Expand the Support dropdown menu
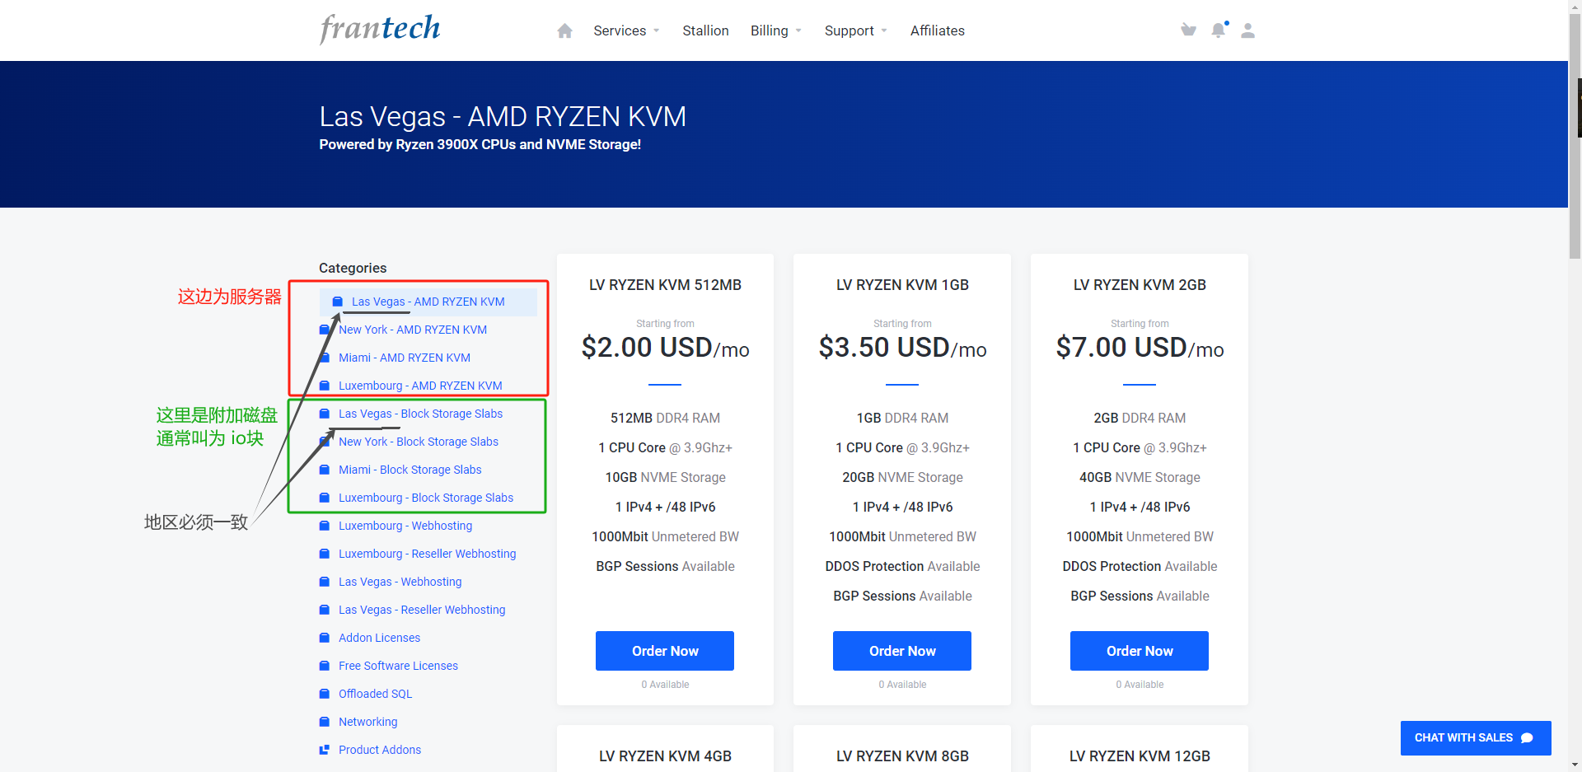 tap(855, 30)
